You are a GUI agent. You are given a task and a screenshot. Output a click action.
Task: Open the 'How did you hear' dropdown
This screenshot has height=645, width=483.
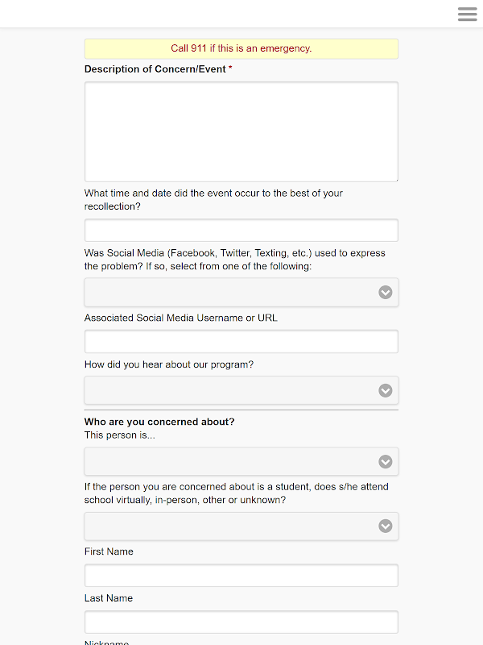point(241,391)
